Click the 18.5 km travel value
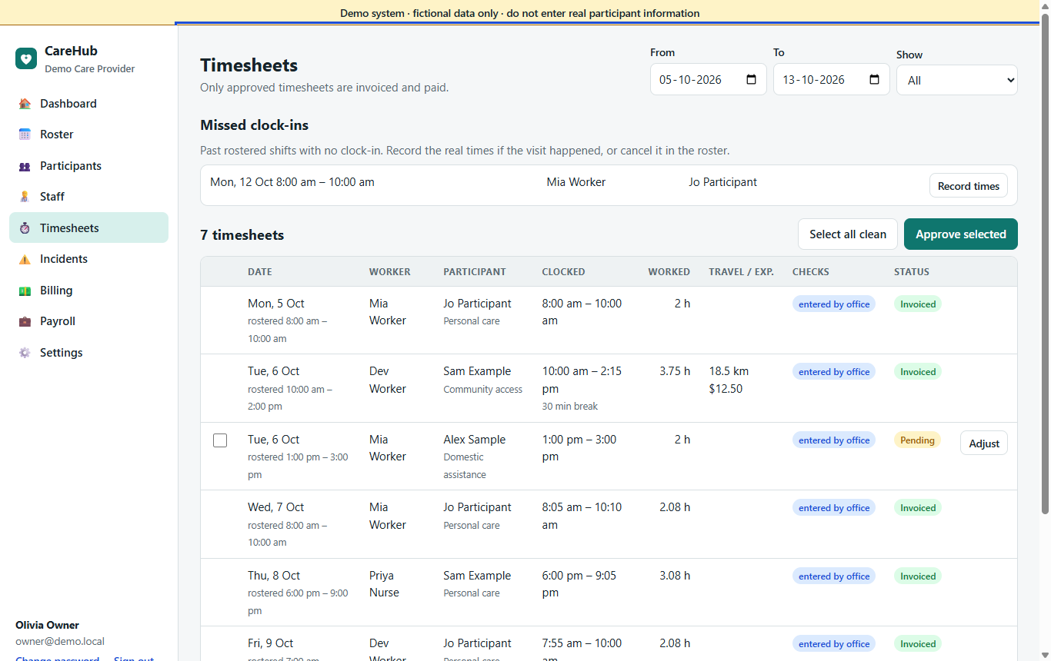The image size is (1051, 661). click(729, 371)
